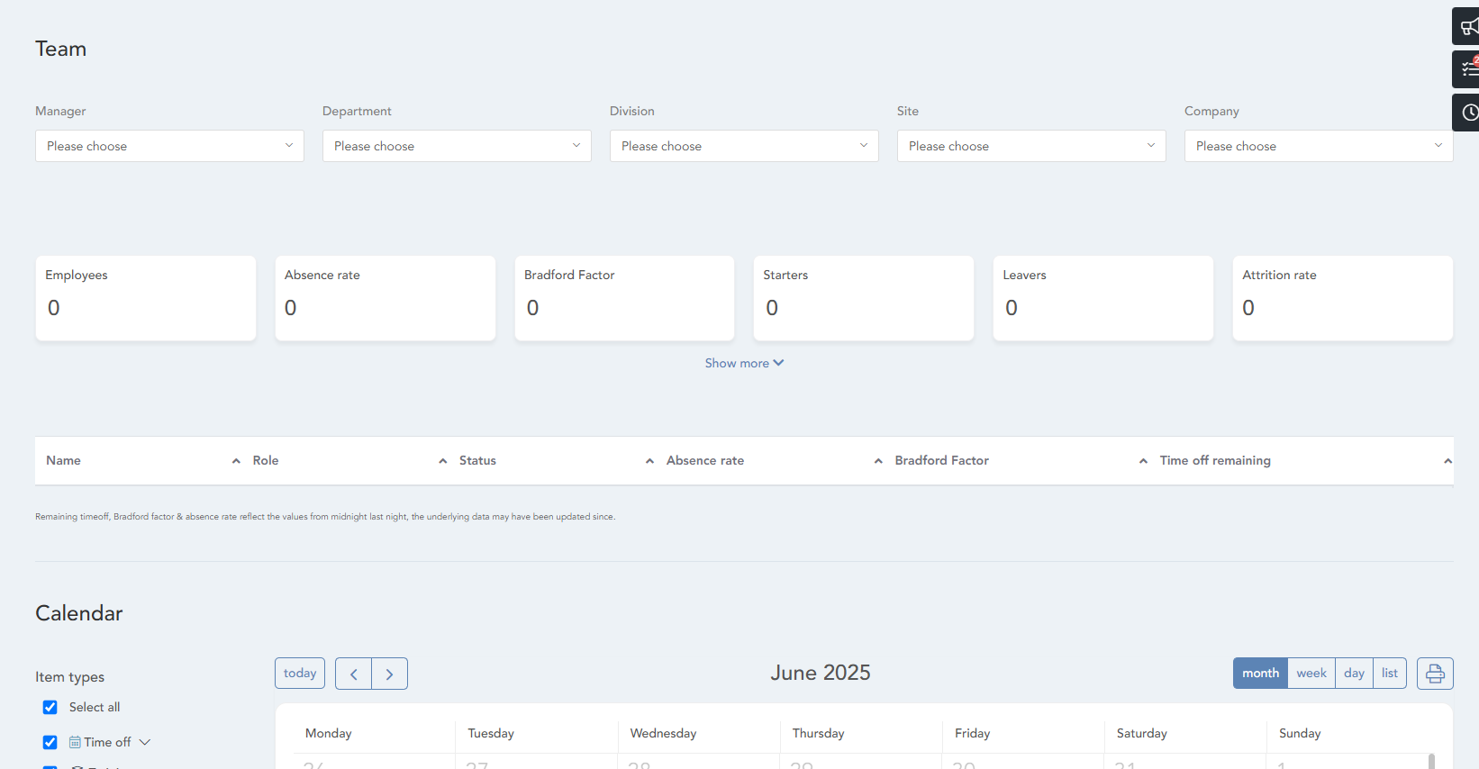Switch calendar to week view
Viewport: 1479px width, 769px height.
tap(1311, 674)
